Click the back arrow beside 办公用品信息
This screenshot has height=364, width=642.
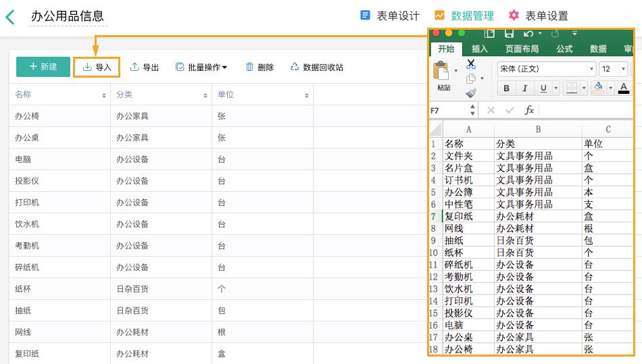[x=10, y=16]
